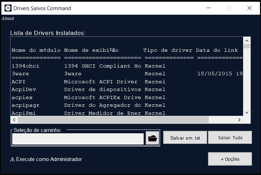Image resolution: width=261 pixels, height=175 pixels.
Task: Select the acpipagr driver row
Action: pos(88,105)
